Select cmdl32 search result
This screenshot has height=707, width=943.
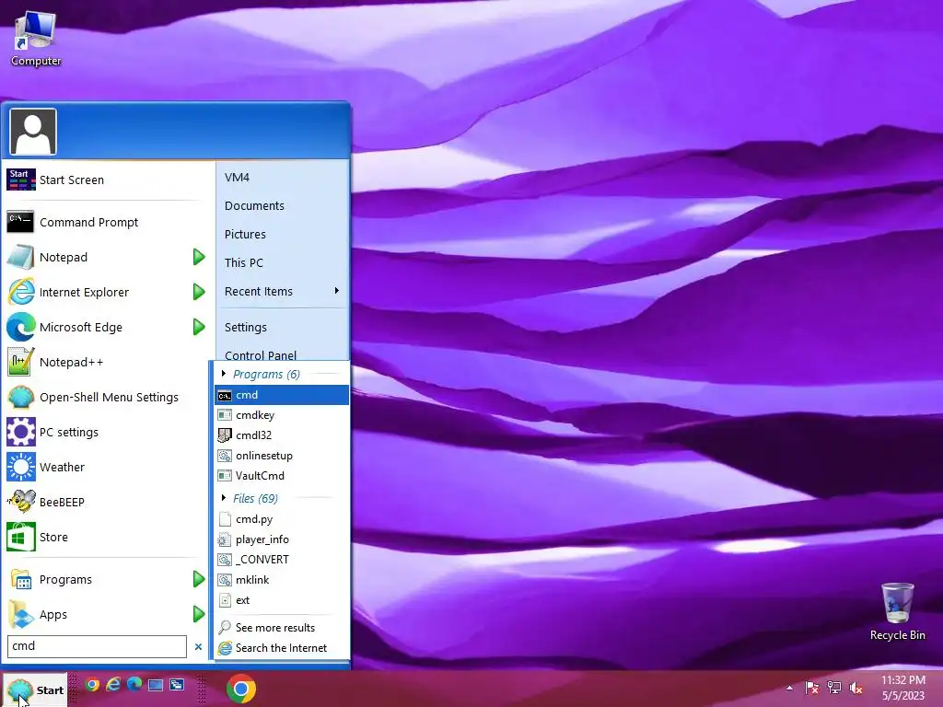click(282, 435)
